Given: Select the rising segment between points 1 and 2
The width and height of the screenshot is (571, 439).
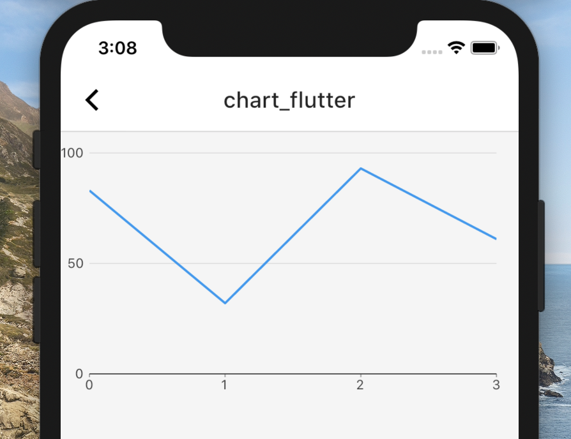Looking at the screenshot, I should click(292, 235).
